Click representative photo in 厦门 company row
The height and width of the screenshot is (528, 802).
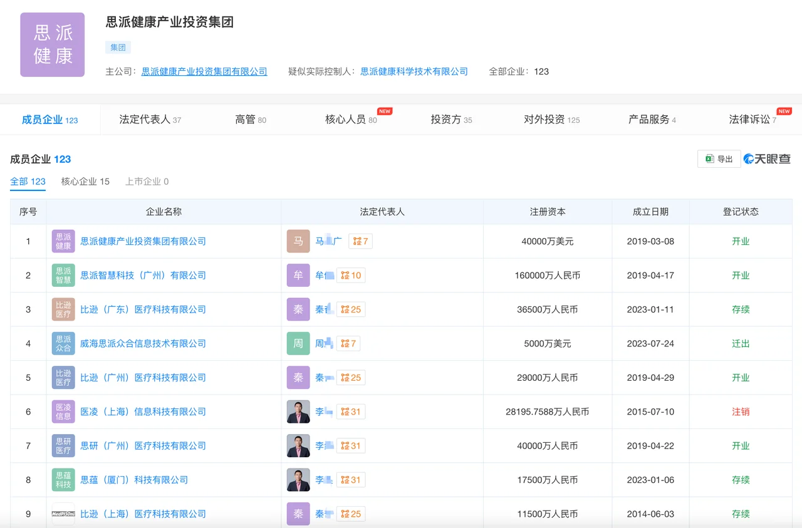pos(298,480)
